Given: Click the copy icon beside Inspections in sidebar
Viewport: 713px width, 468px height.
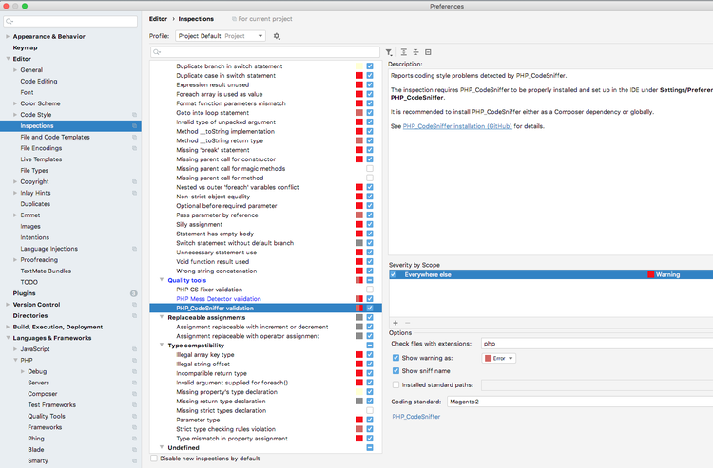Looking at the screenshot, I should [134, 125].
